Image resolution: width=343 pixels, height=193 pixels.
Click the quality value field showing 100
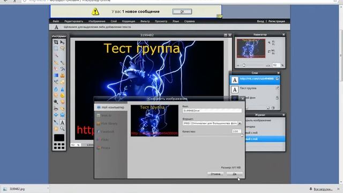[x=236, y=131]
